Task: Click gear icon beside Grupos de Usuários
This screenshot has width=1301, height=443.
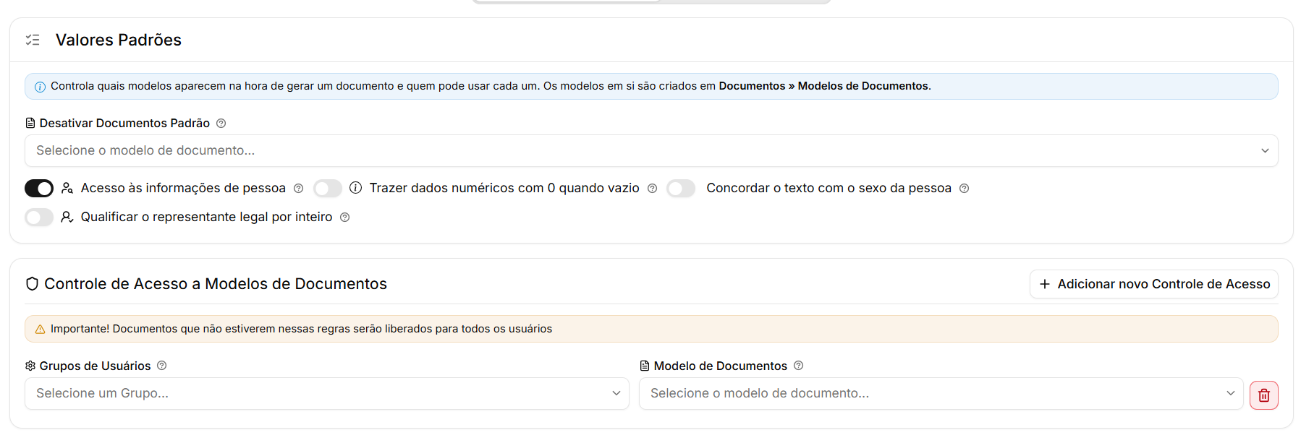Action: click(x=30, y=366)
